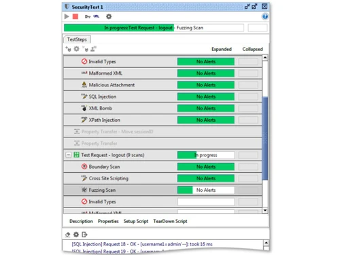Select the Fuzzing Scan row
Image resolution: width=340 pixels, height=255 pixels.
[x=163, y=190]
